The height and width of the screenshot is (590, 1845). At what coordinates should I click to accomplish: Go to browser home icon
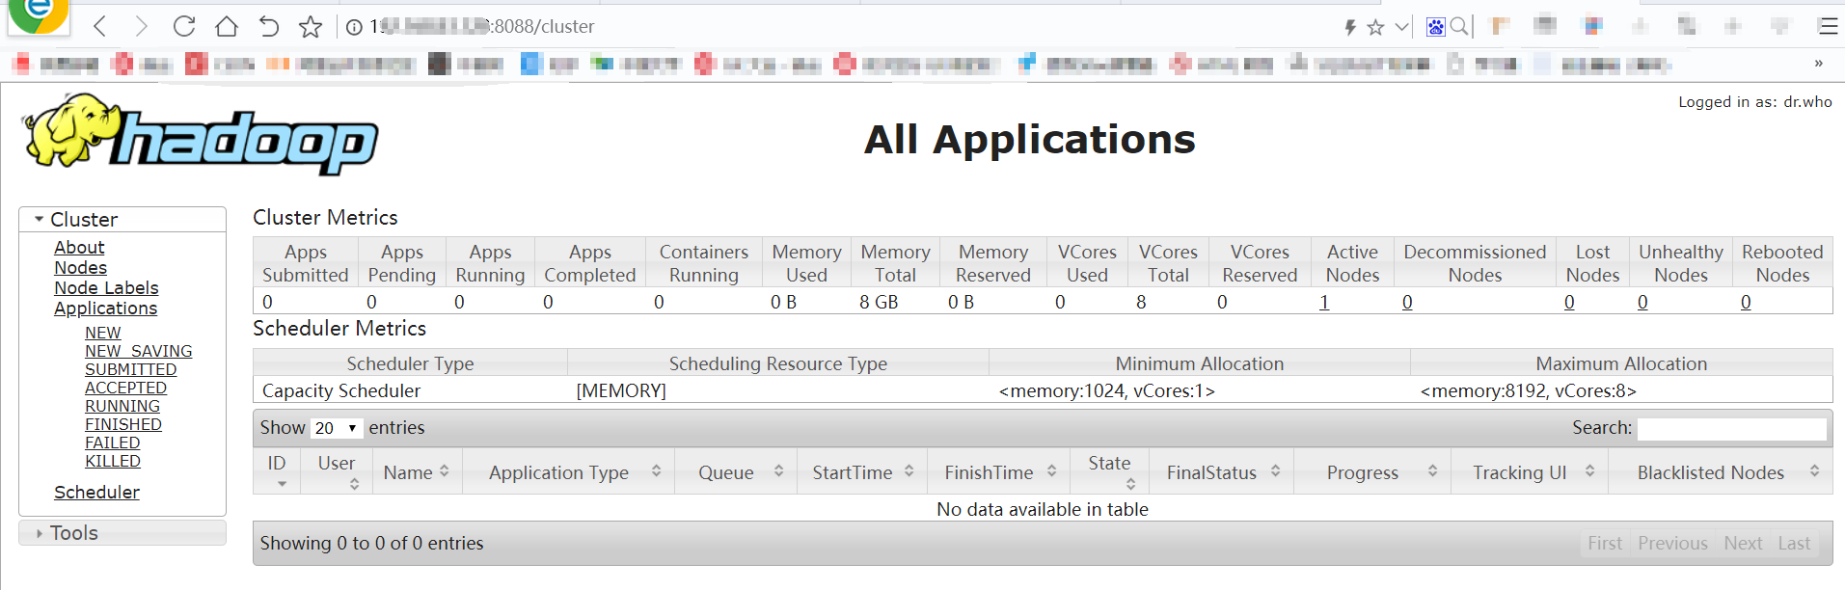(x=227, y=26)
